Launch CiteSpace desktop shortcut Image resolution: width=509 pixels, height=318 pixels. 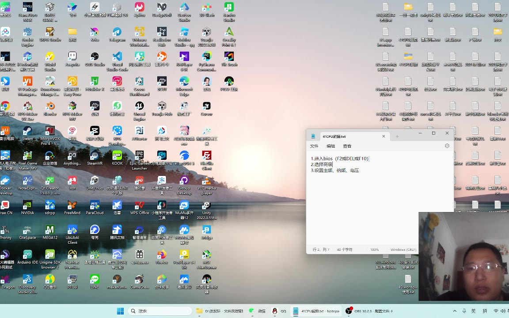point(27,232)
